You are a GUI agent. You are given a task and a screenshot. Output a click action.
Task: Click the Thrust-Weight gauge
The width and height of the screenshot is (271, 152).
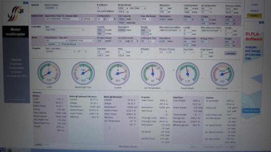tap(187, 73)
